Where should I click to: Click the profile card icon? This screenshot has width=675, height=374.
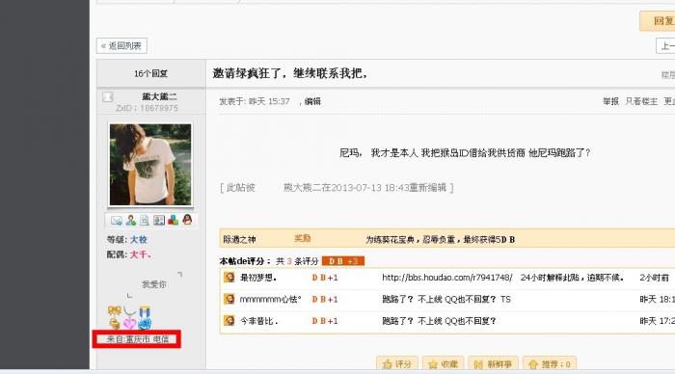pyautogui.click(x=159, y=221)
